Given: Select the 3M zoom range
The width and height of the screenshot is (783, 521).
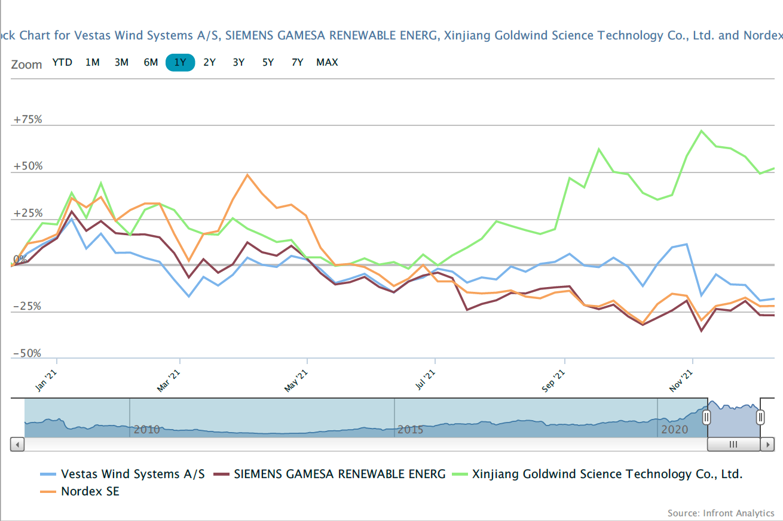Looking at the screenshot, I should click(121, 62).
